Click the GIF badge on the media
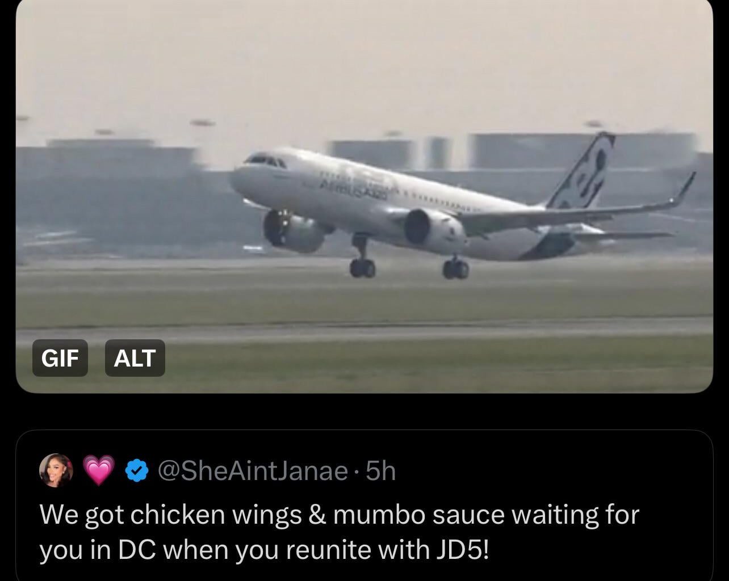Image resolution: width=729 pixels, height=581 pixels. point(60,358)
